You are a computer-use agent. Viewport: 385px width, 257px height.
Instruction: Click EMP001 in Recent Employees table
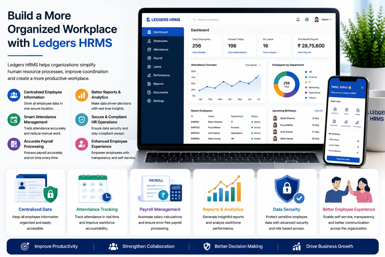(x=195, y=122)
